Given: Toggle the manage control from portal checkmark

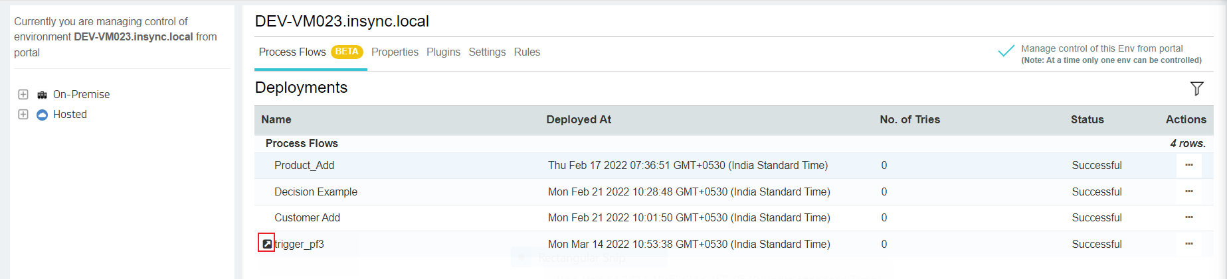Looking at the screenshot, I should click(x=1006, y=51).
